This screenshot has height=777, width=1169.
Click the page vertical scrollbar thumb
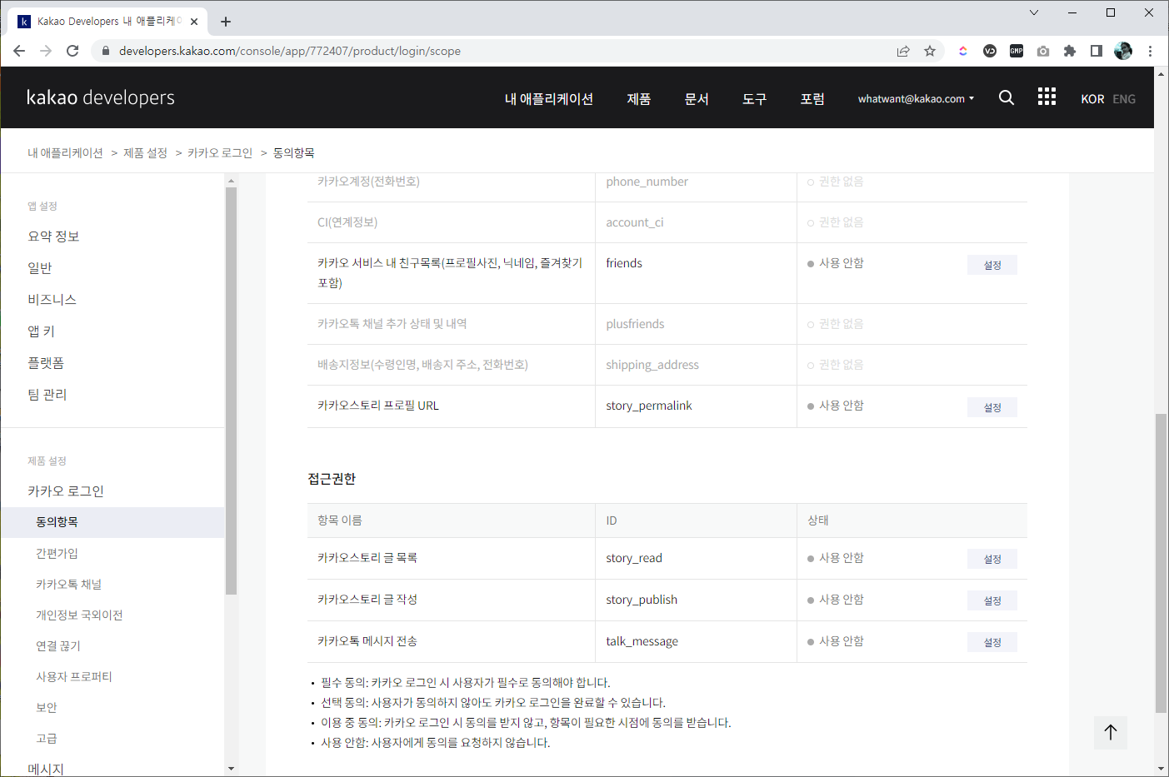point(1161,563)
